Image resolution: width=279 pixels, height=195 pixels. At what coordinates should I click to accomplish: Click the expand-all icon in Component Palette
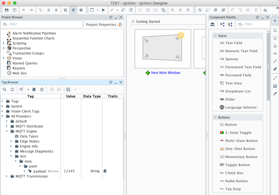pos(222,24)
